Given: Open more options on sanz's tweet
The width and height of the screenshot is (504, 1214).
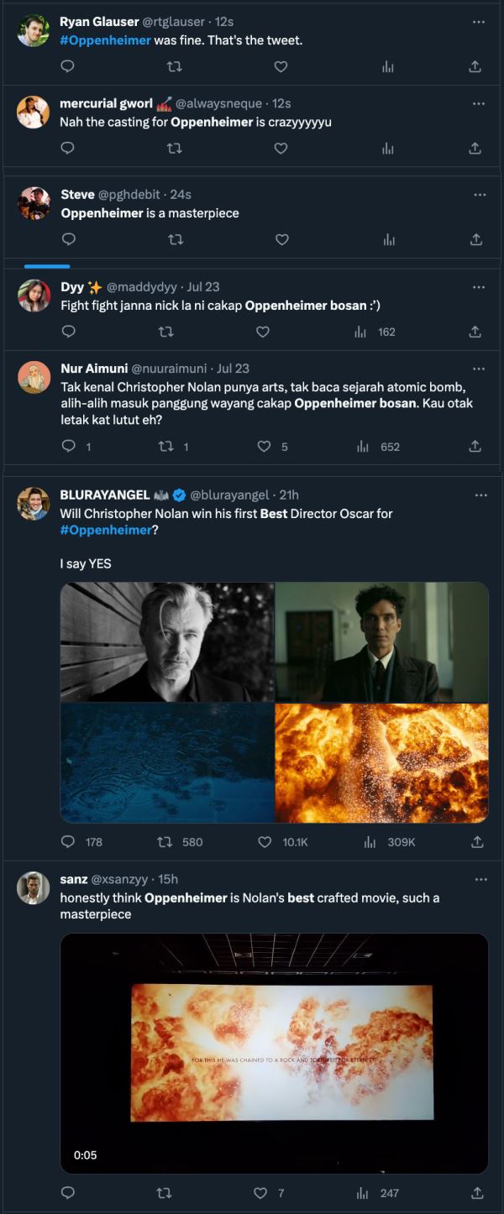Looking at the screenshot, I should tap(480, 880).
